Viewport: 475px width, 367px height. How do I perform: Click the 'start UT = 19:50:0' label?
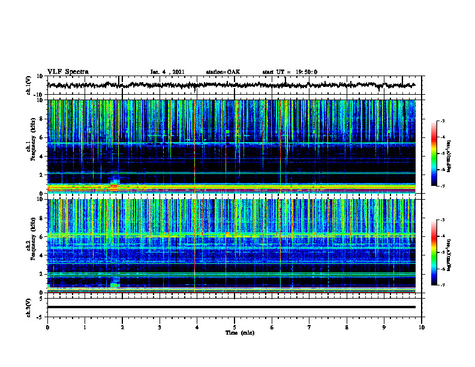click(290, 72)
